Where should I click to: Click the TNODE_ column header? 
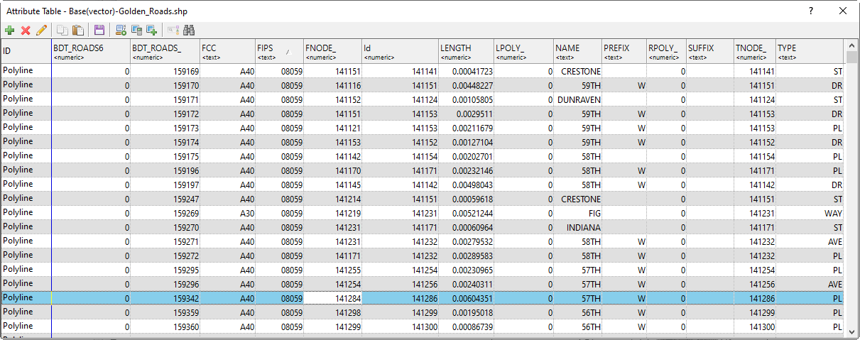tap(755, 51)
